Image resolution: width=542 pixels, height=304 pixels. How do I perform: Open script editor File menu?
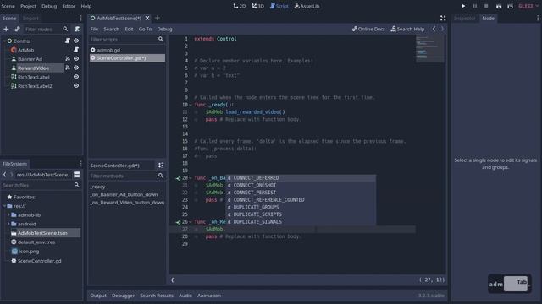94,30
